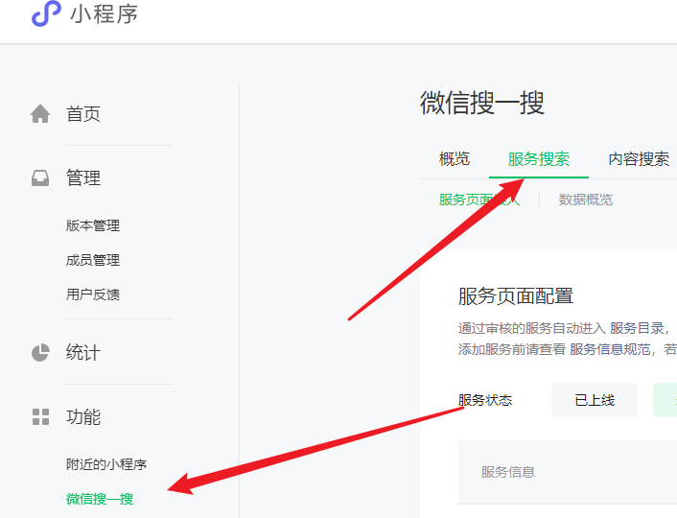Select 微信搜一搜 in the sidebar
Image resolution: width=677 pixels, height=518 pixels.
pyautogui.click(x=100, y=499)
